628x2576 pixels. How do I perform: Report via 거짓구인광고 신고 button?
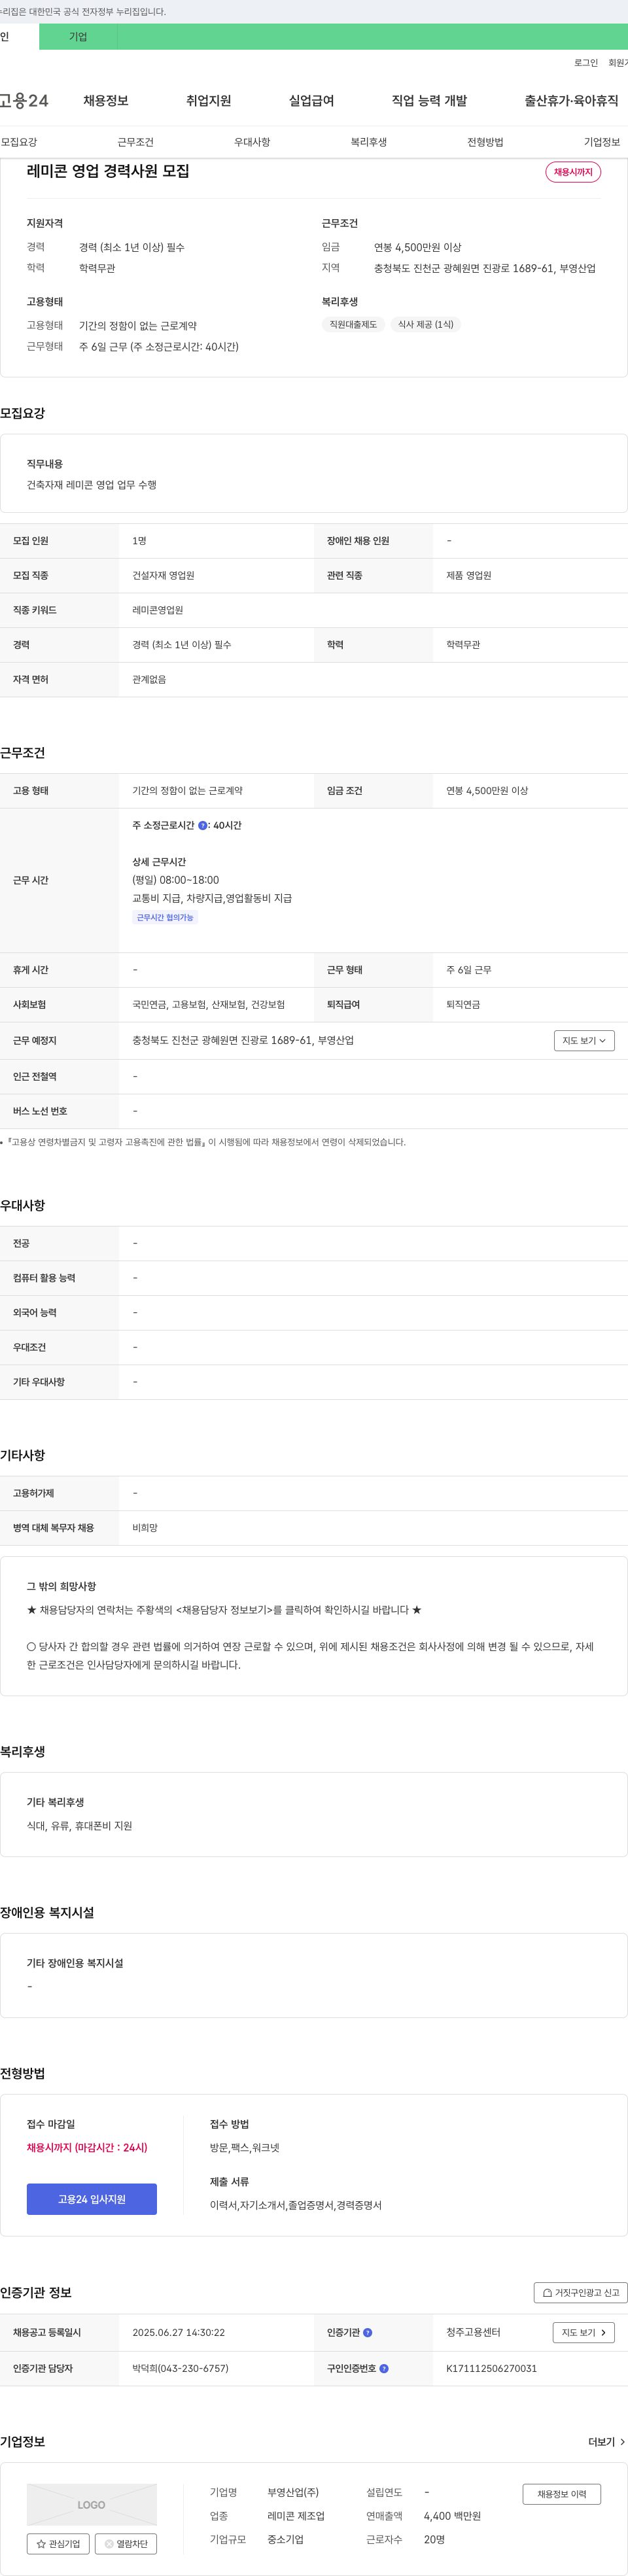[580, 2292]
